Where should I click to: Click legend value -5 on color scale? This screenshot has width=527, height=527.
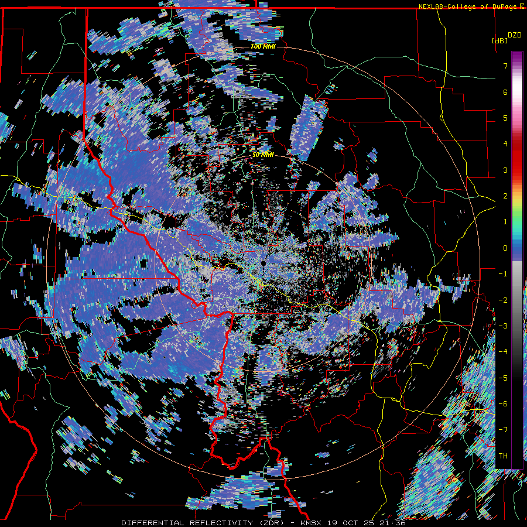(x=503, y=378)
